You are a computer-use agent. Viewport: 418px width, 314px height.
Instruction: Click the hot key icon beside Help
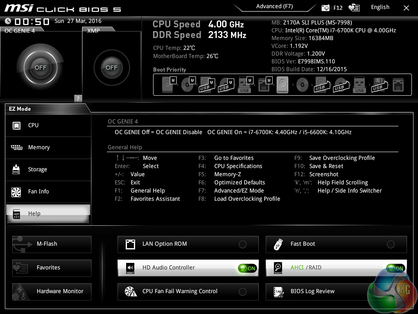tap(16, 214)
